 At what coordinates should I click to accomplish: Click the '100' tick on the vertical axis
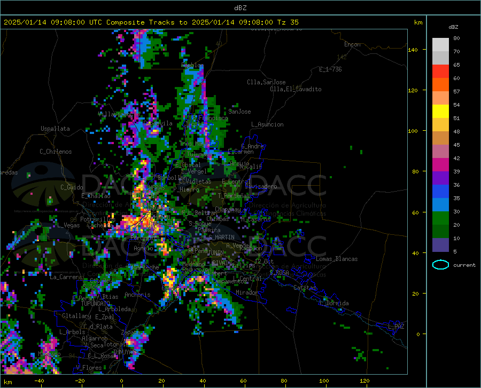(413, 131)
